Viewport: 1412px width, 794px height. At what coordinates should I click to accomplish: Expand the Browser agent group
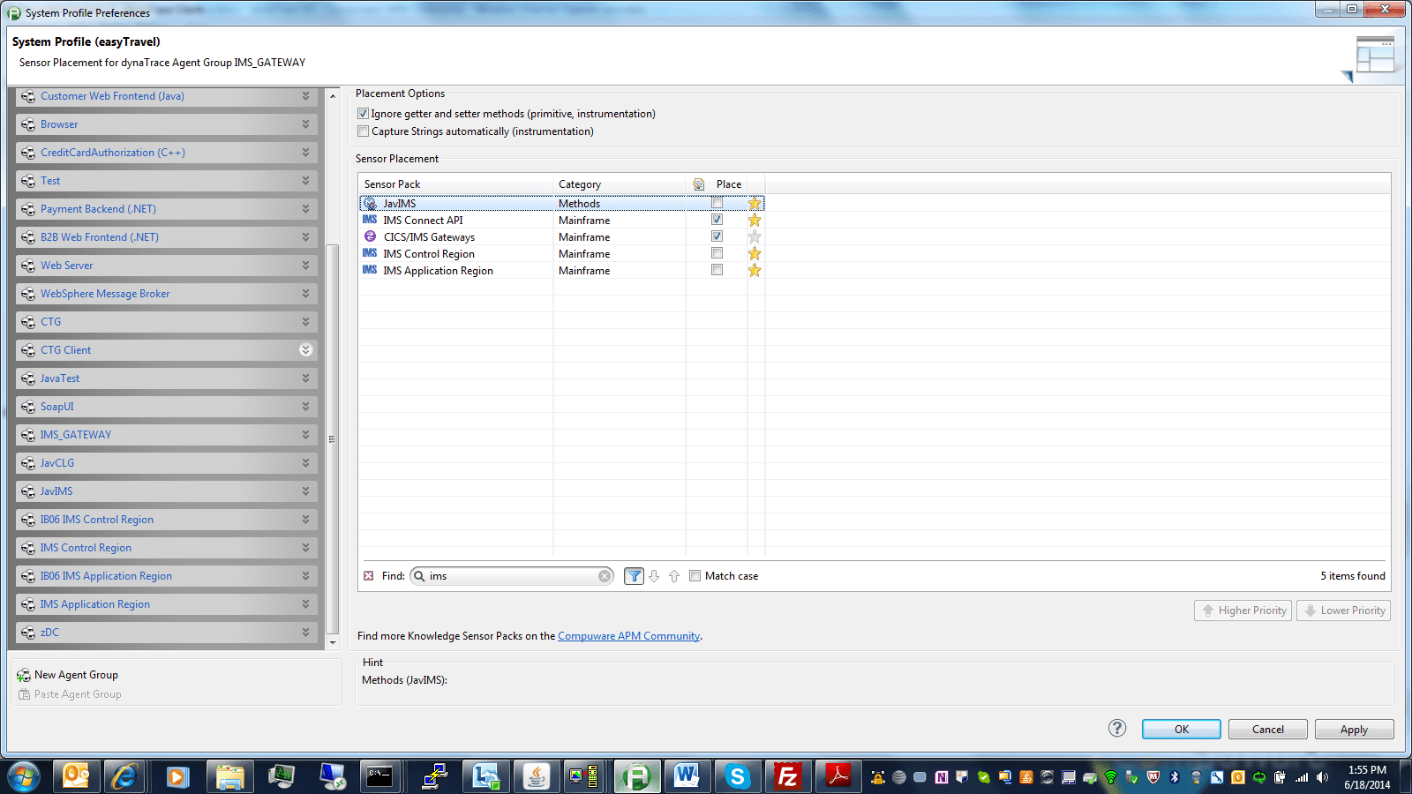(x=305, y=124)
